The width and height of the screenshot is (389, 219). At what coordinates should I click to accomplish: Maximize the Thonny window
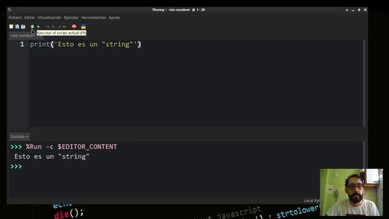click(359, 10)
